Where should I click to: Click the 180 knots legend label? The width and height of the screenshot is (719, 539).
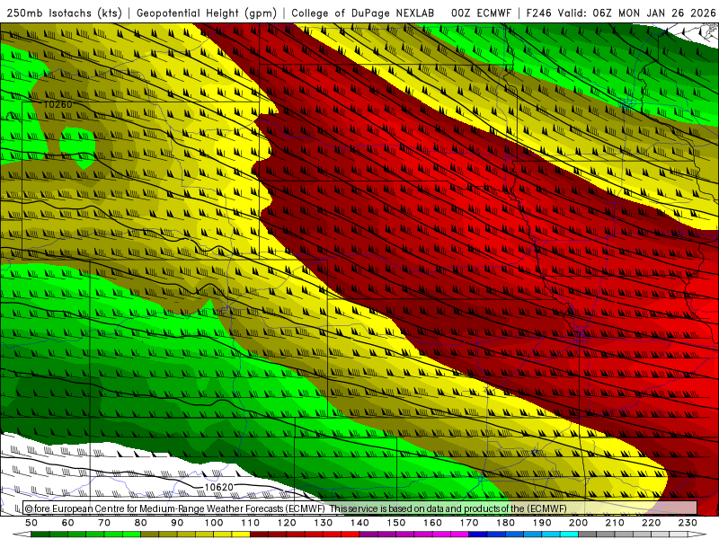point(505,523)
